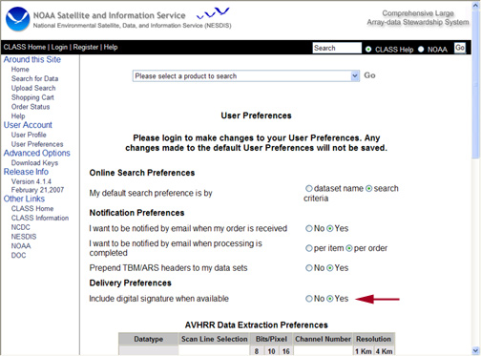Select 'dataset name' search preference
This screenshot has width=481, height=356.
pyautogui.click(x=309, y=188)
